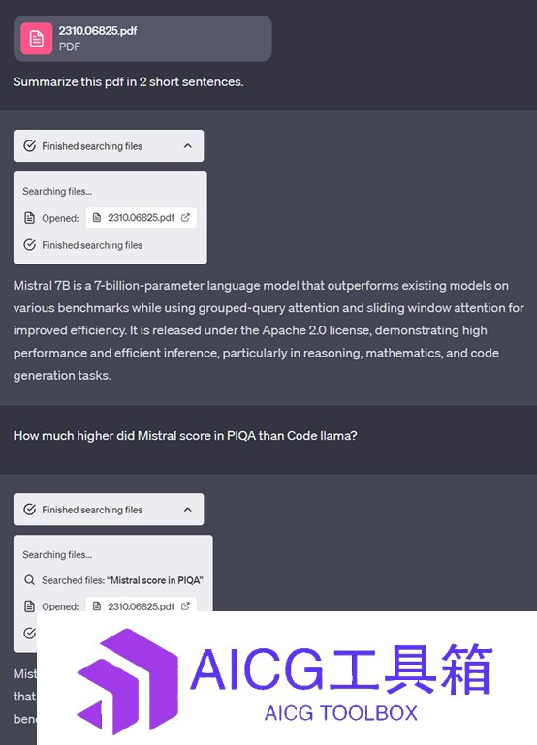
Task: Click the second Finished searching files check icon
Action: [29, 510]
